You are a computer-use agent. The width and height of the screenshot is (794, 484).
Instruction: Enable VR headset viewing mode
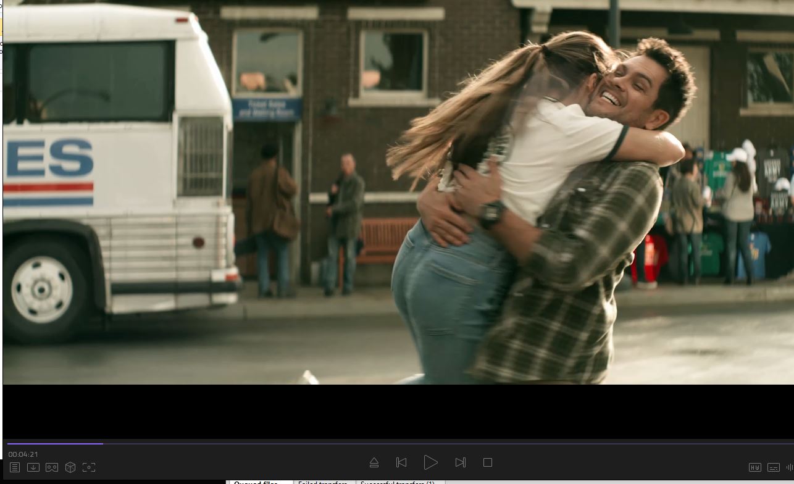pos(52,467)
